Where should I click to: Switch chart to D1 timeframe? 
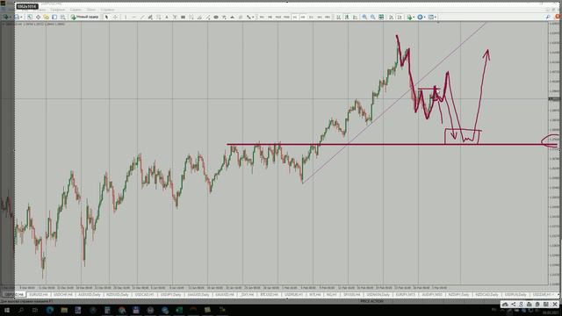point(311,17)
